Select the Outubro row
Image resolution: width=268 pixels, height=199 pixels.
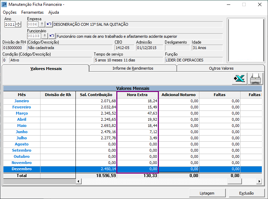click(132, 156)
